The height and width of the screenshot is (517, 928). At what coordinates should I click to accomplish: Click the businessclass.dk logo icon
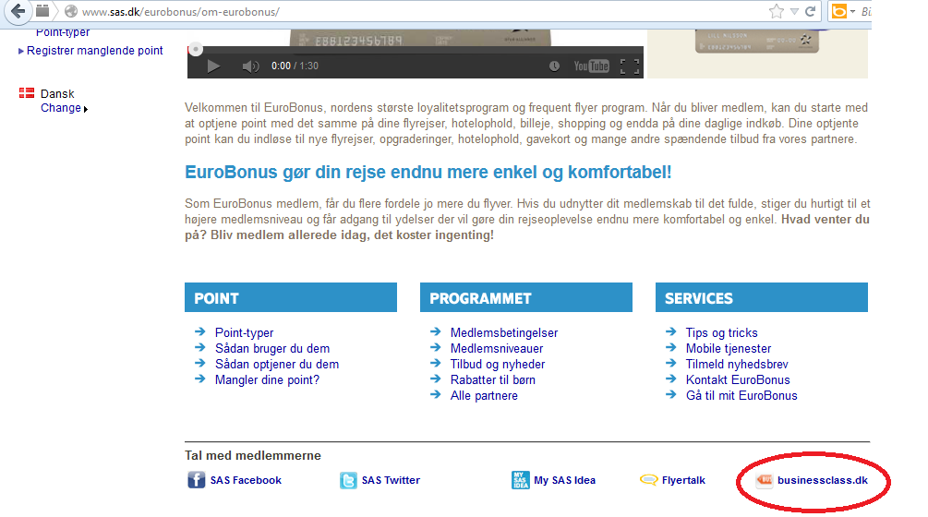[x=764, y=480]
